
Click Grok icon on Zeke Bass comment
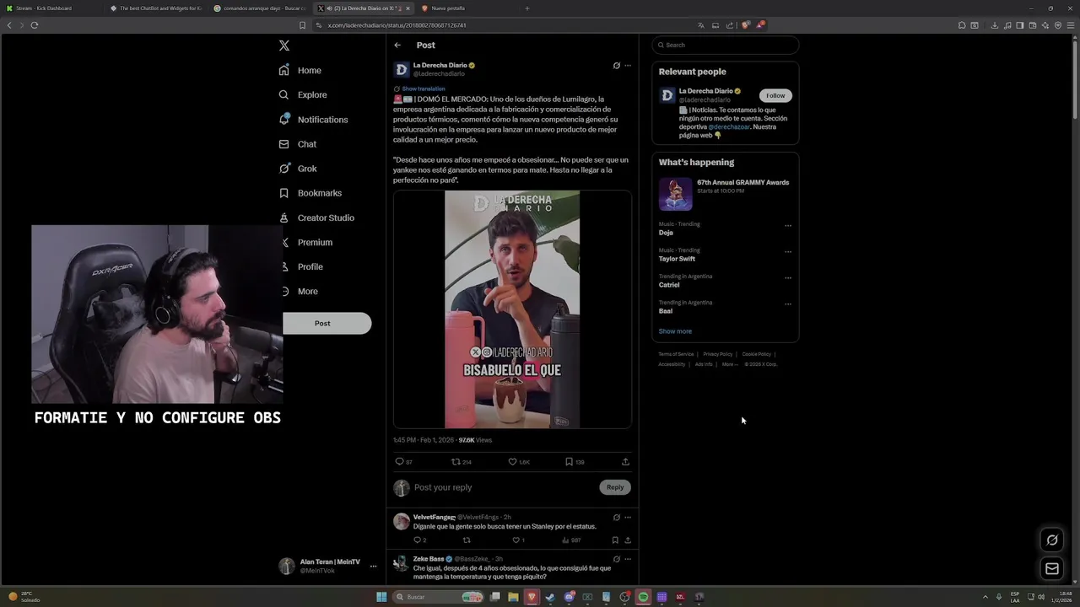(616, 559)
